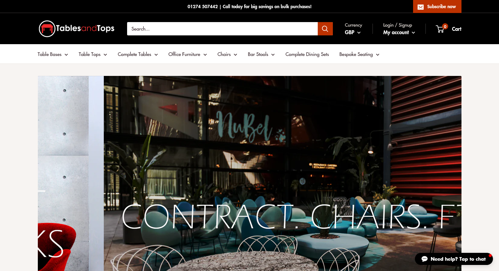Click the envelope icon beside Subscribe now
Viewport: 499px width, 271px height.
421,7
